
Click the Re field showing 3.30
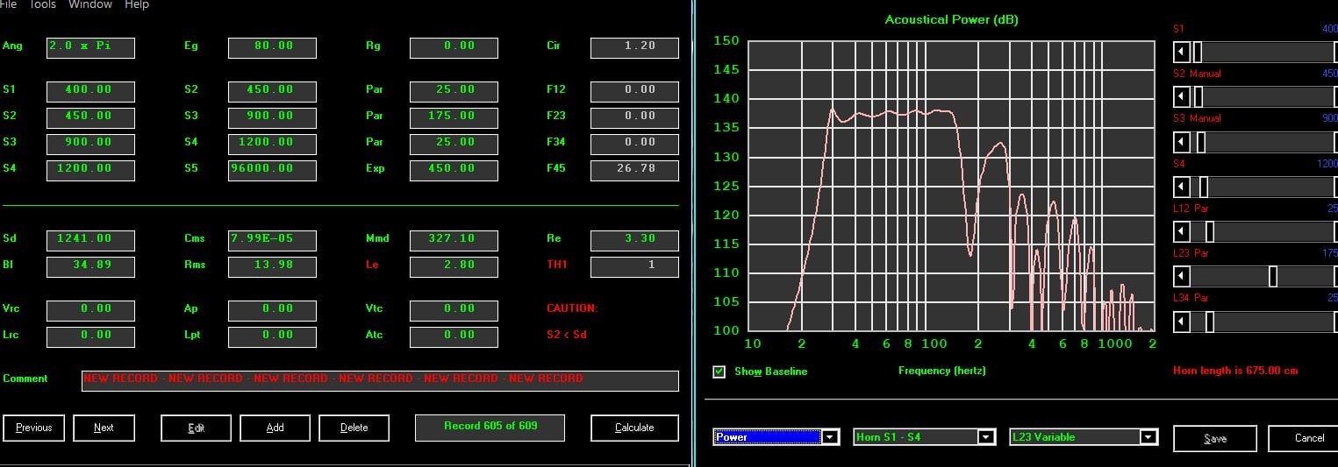[x=634, y=240]
